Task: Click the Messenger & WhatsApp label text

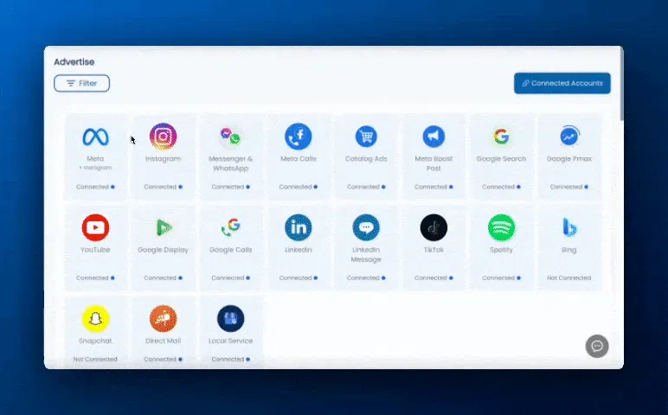Action: point(230,163)
